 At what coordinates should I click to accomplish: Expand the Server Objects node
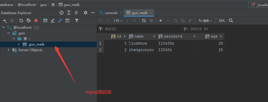tap(8, 50)
